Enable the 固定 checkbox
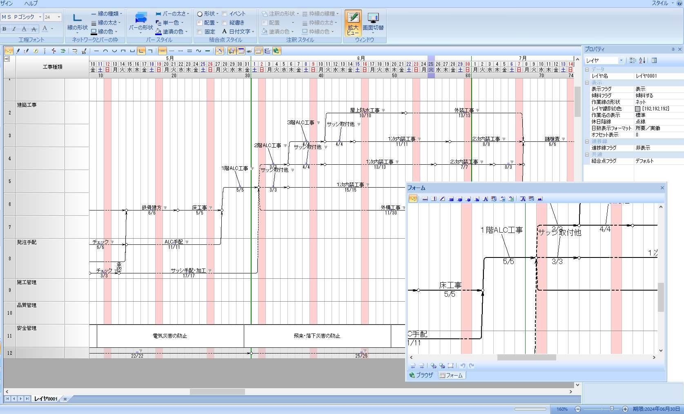This screenshot has width=684, height=414. (x=200, y=32)
